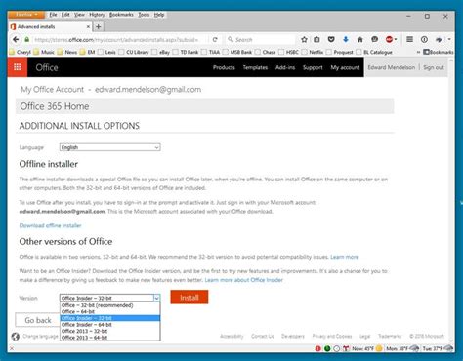Open the Bookmarks menu
Viewport: 463px width, 361px height.
(121, 15)
